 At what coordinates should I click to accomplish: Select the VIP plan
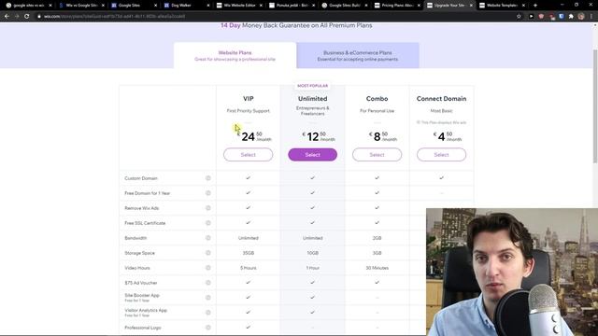click(249, 155)
